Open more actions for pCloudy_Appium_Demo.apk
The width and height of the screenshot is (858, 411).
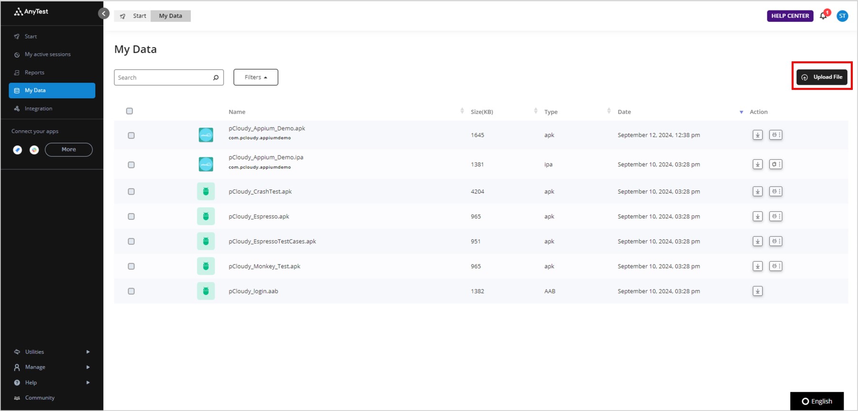[776, 135]
